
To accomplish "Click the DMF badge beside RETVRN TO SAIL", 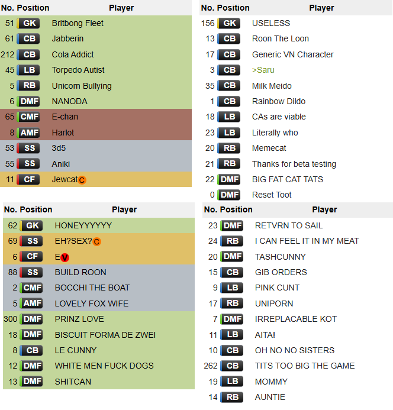I will (x=231, y=225).
